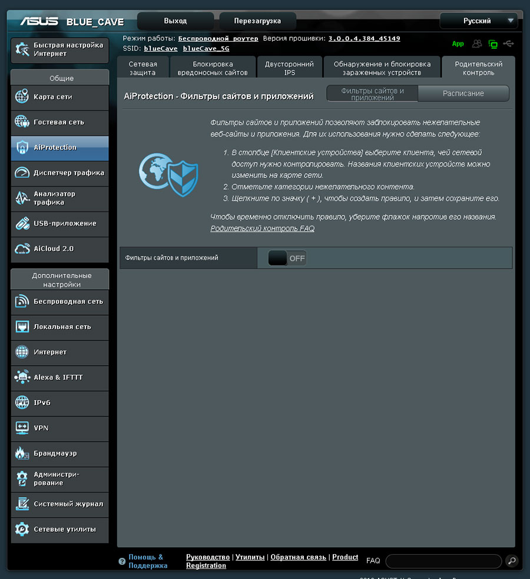Click the Обратная связь feedback link
Screen dimensions: 530x579
tap(298, 557)
